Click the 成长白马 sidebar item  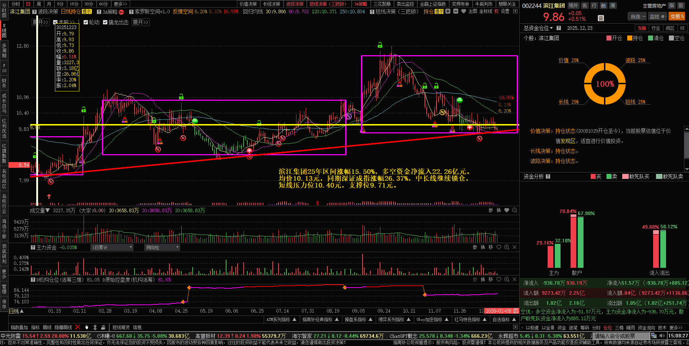(x=4, y=103)
